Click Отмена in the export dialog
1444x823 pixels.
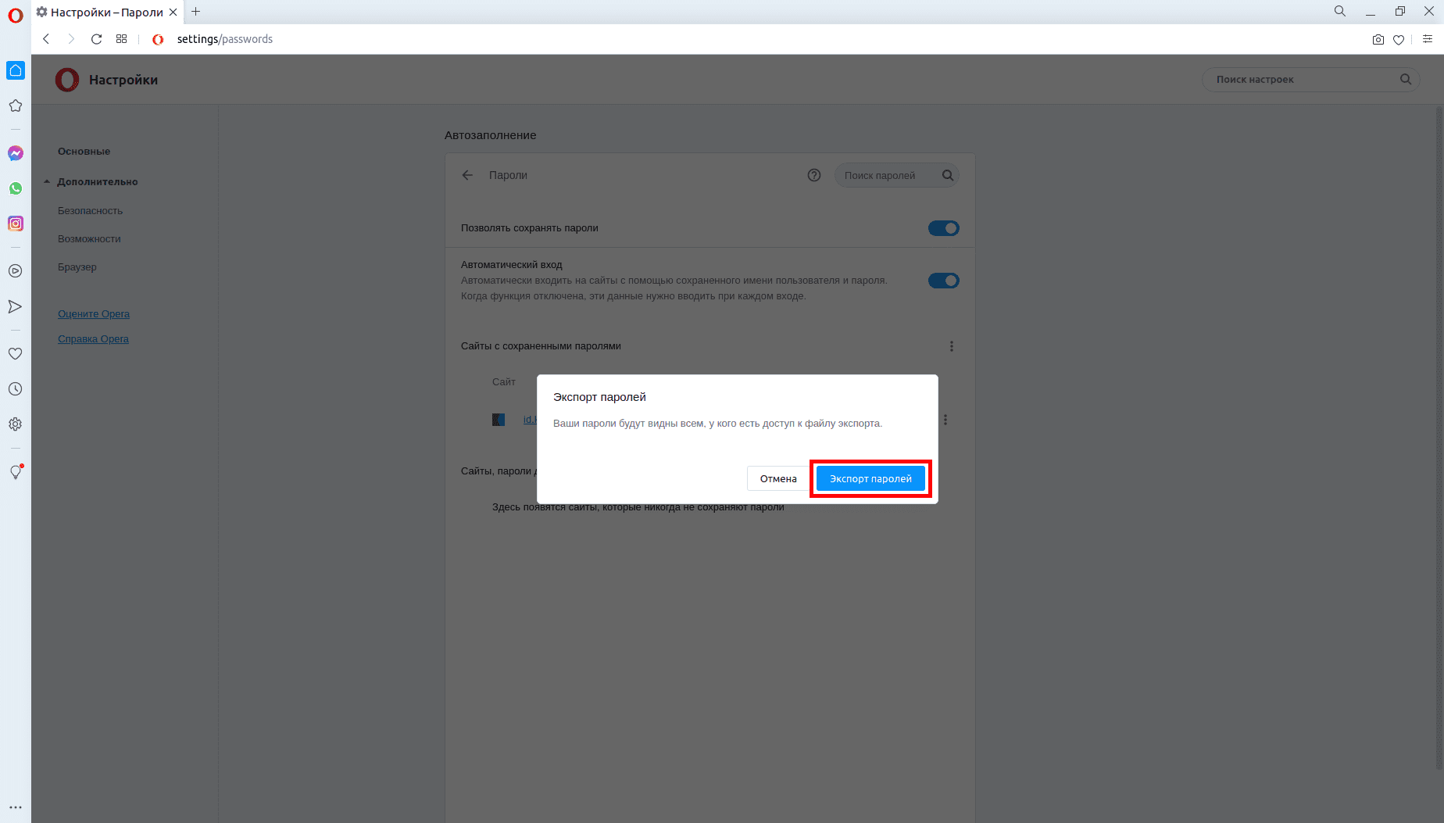777,479
